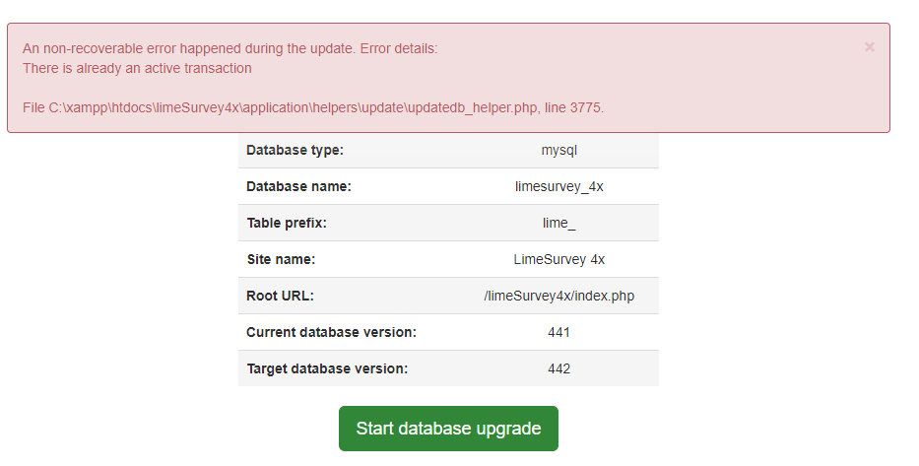The height and width of the screenshot is (466, 919).
Task: Select the 'Current database version:' label
Action: click(x=331, y=332)
